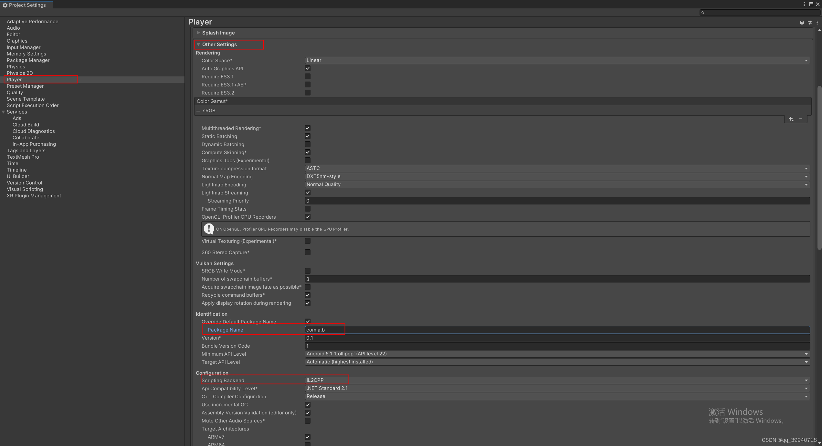Uncheck Auto Graphics API
The image size is (822, 446).
[308, 68]
